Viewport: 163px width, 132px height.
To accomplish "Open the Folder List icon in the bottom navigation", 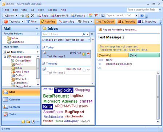I will (x=28, y=121).
